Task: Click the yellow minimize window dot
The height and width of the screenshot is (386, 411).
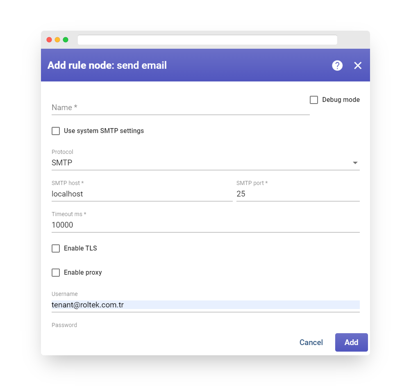Action: pyautogui.click(x=57, y=40)
